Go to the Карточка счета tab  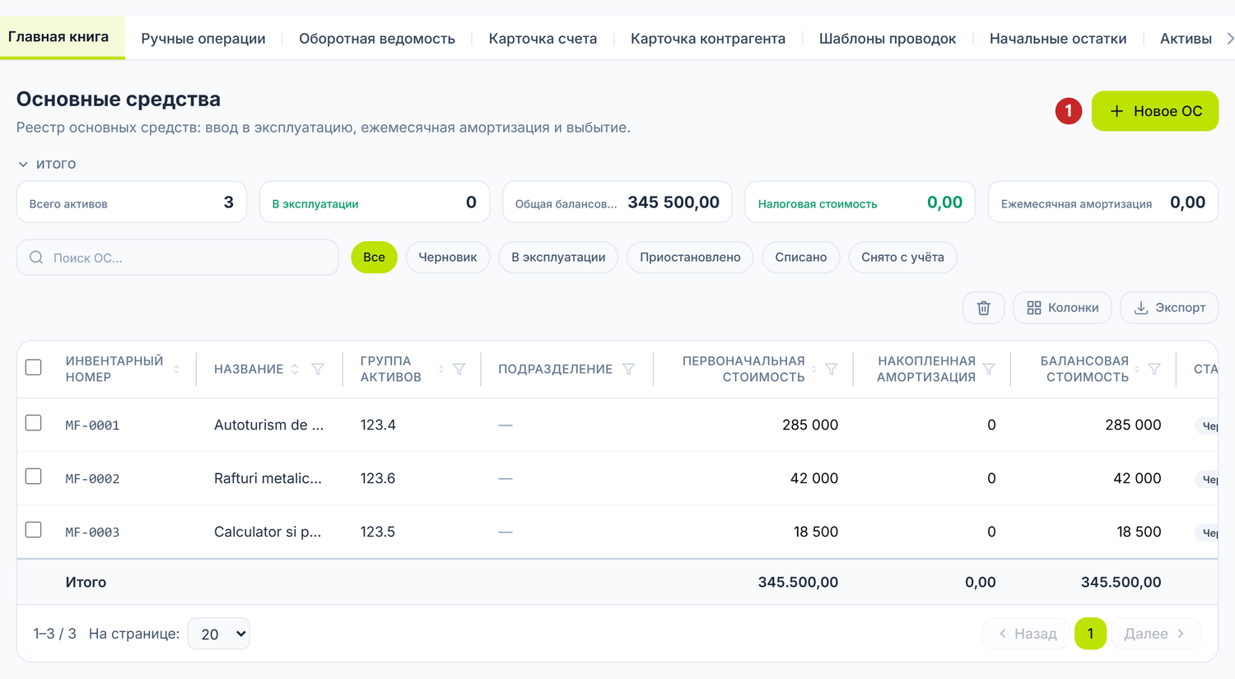click(x=543, y=39)
